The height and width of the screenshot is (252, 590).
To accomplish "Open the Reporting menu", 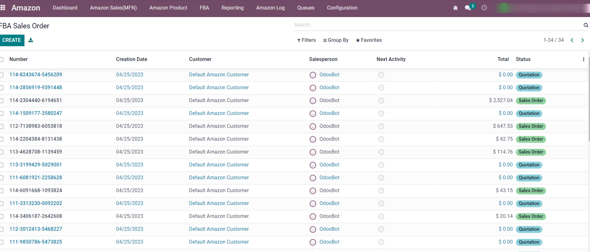I will pos(233,8).
